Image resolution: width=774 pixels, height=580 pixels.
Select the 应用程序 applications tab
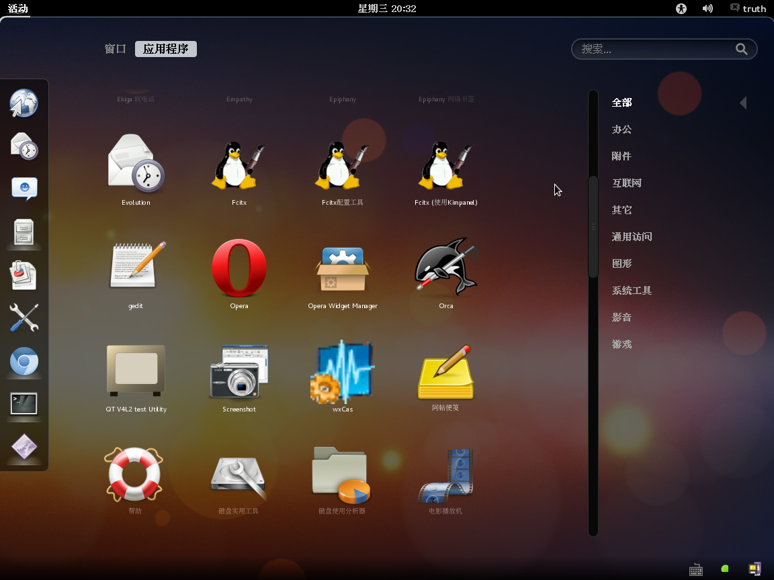pos(166,49)
